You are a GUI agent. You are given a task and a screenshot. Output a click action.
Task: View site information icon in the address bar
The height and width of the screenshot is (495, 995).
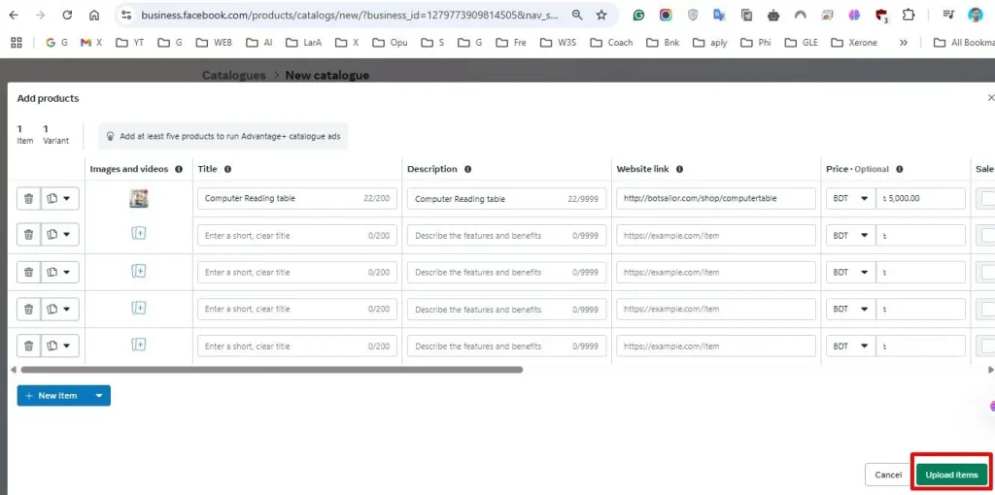[126, 15]
